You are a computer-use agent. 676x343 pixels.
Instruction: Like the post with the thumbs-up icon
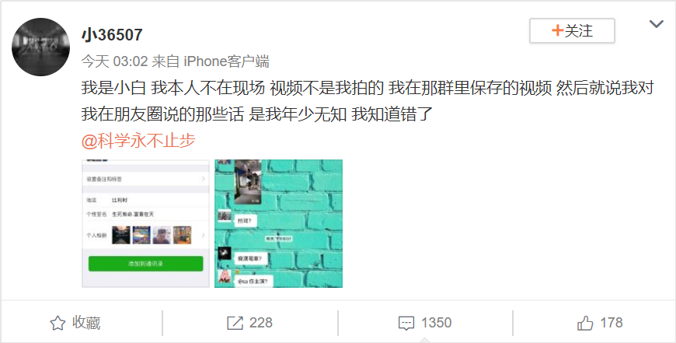pos(585,323)
